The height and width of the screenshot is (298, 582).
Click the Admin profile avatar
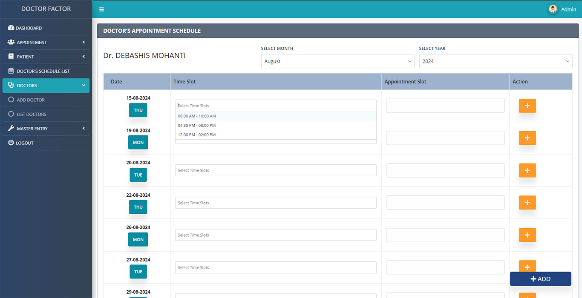click(553, 9)
